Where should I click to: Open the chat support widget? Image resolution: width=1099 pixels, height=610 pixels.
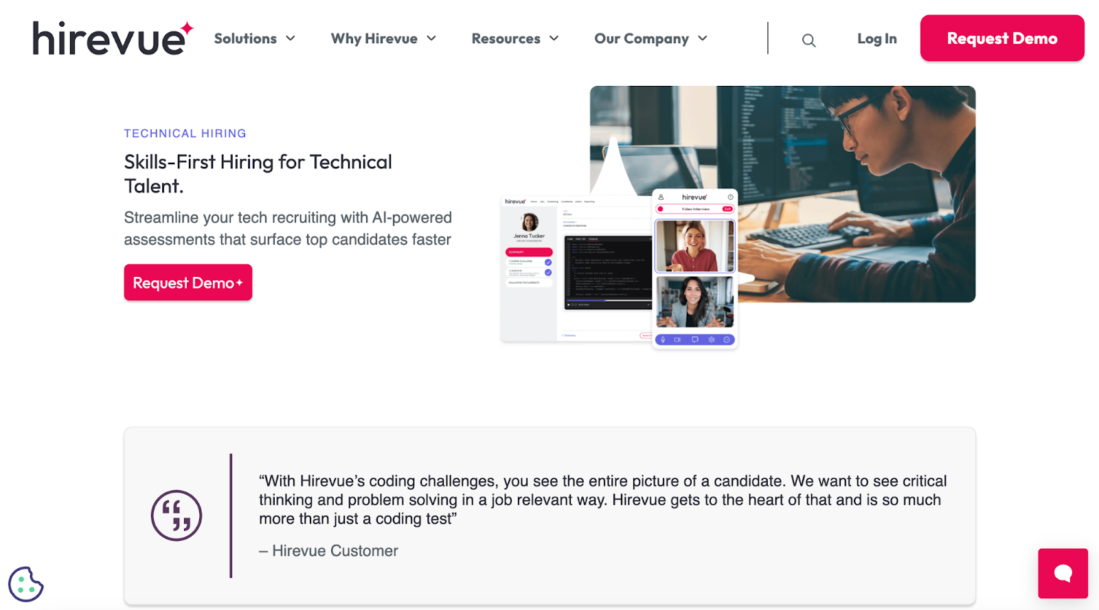click(x=1063, y=573)
